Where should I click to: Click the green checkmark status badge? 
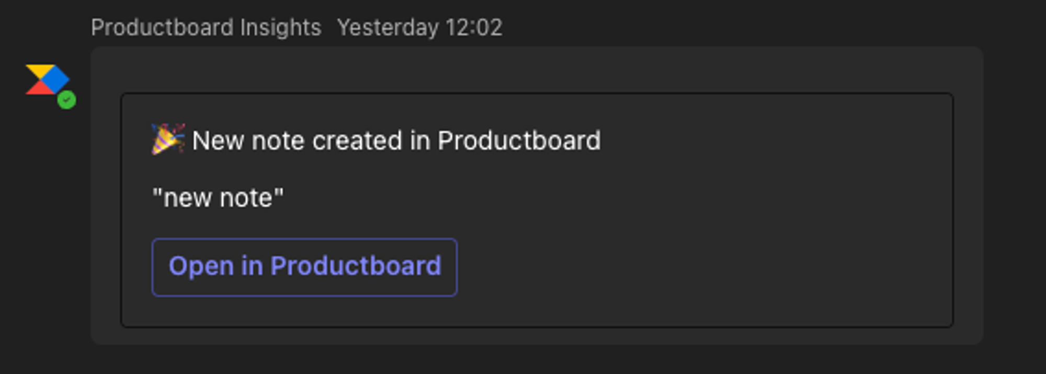(x=66, y=99)
